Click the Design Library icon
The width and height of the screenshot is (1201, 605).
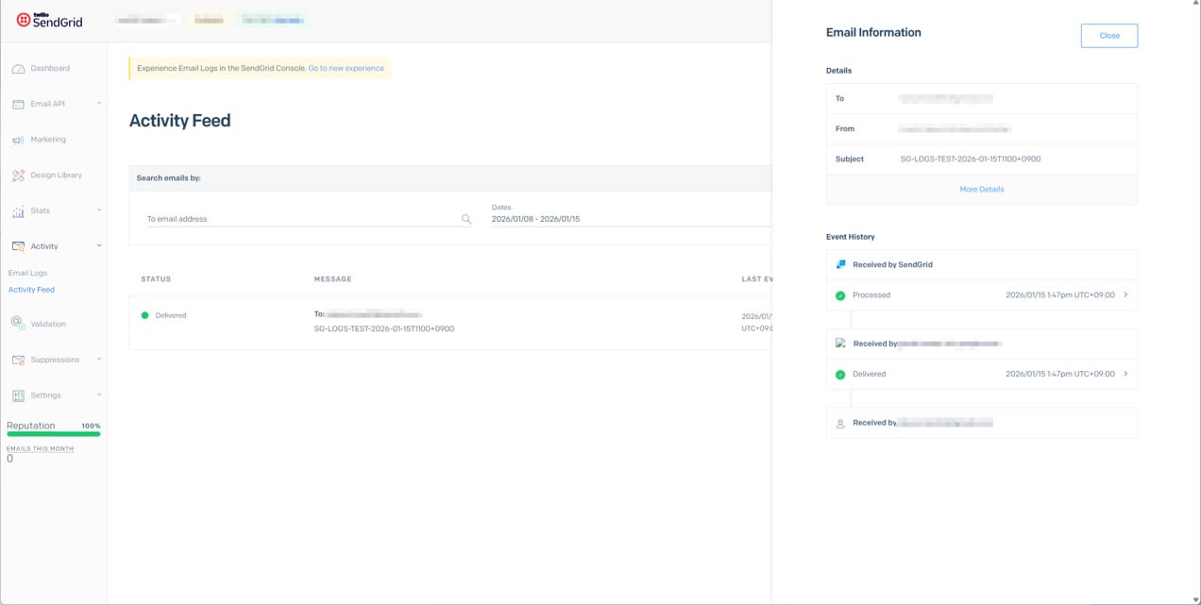pos(18,176)
